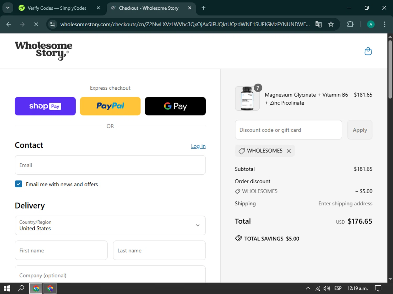This screenshot has width=393, height=294.
Task: Open Windows taskbar search
Action: (x=21, y=288)
